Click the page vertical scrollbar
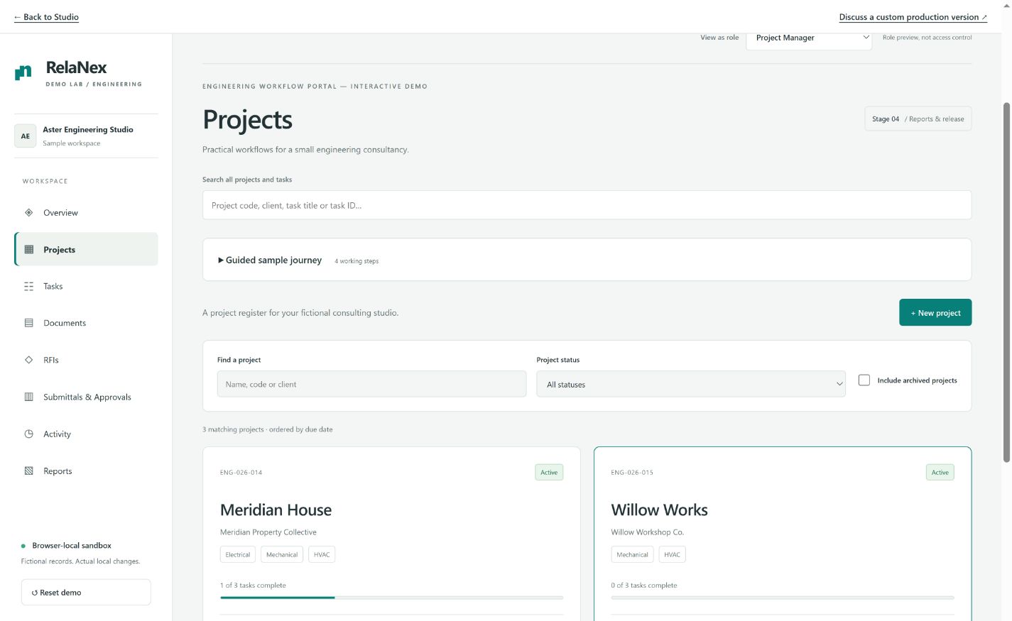The image size is (1012, 621). [1006, 282]
